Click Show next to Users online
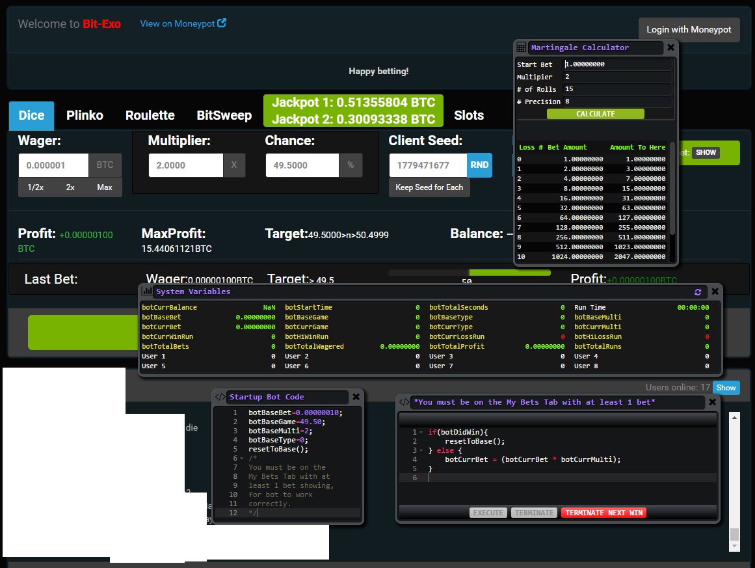 coord(726,387)
